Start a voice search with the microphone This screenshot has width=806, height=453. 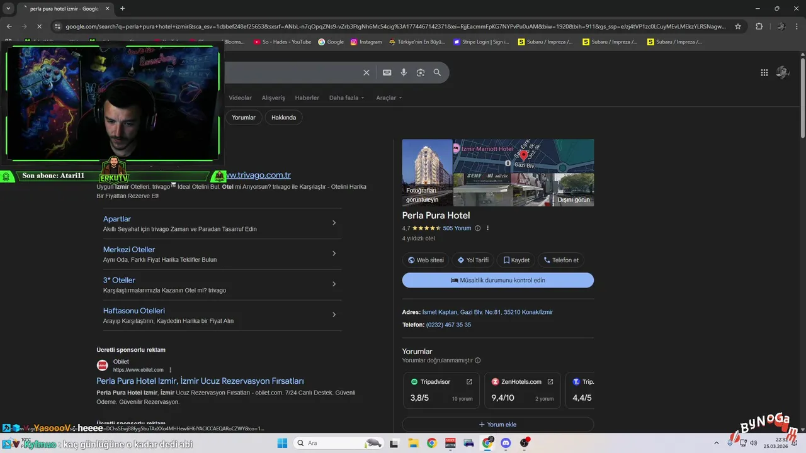tap(404, 73)
